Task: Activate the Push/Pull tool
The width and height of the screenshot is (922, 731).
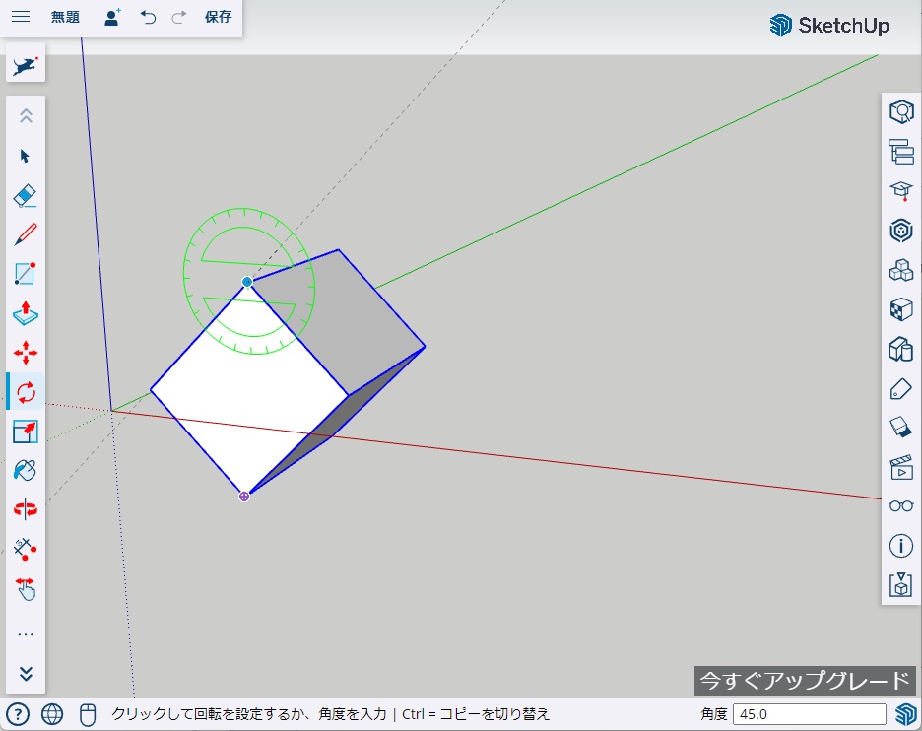Action: coord(26,313)
